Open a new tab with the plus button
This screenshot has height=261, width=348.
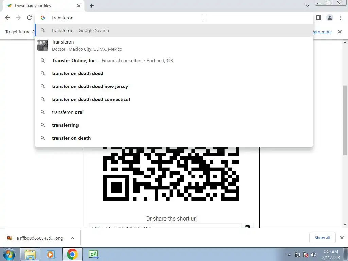tap(92, 6)
